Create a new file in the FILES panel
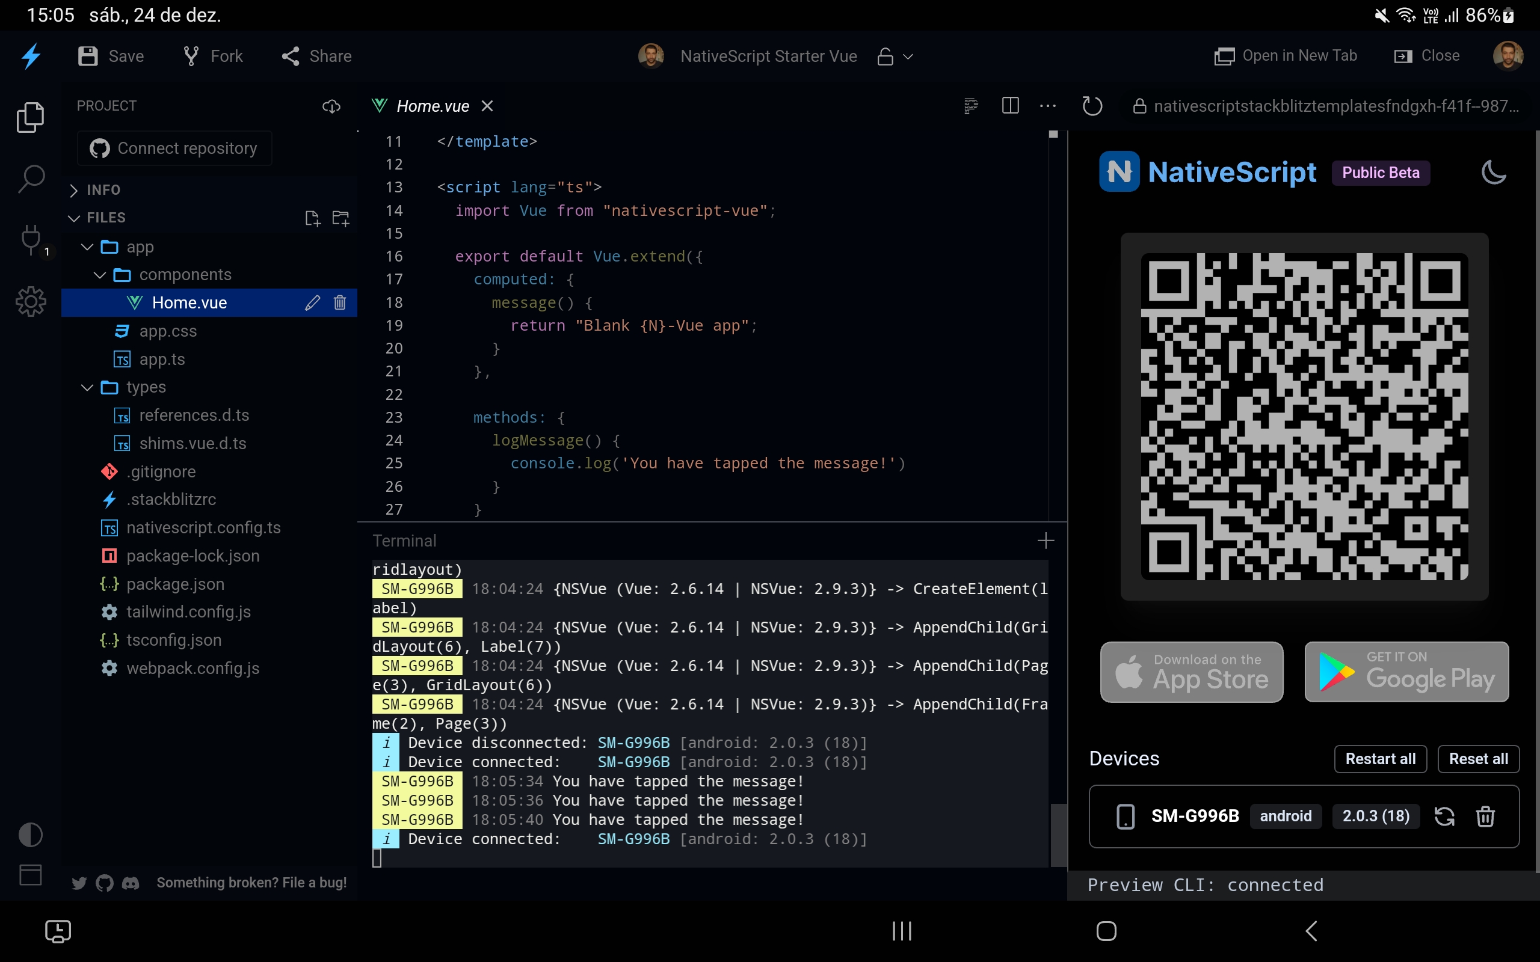This screenshot has height=962, width=1540. tap(312, 218)
